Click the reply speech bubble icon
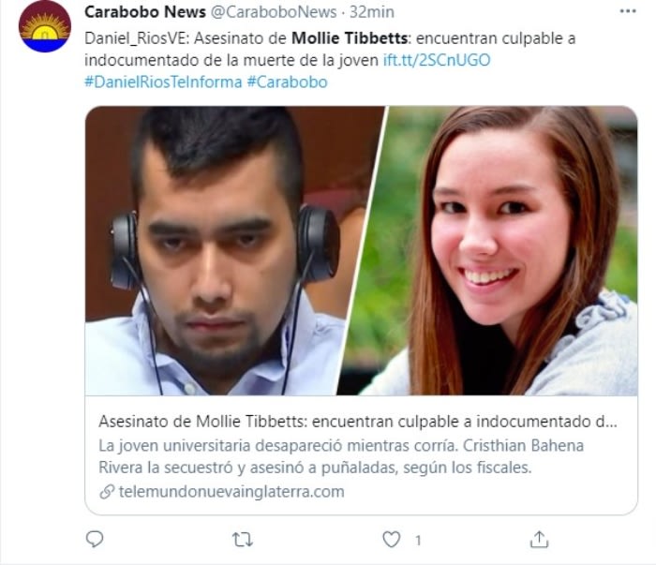This screenshot has width=656, height=565. (95, 539)
